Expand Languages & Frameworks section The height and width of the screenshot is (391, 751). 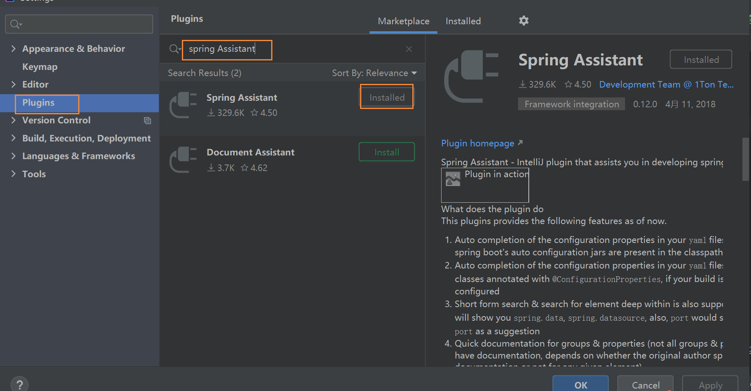tap(13, 156)
